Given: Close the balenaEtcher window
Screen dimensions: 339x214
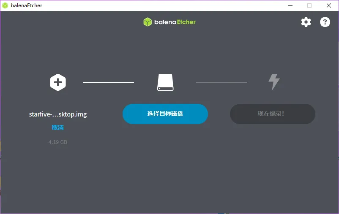Looking at the screenshot, I should 329,5.
